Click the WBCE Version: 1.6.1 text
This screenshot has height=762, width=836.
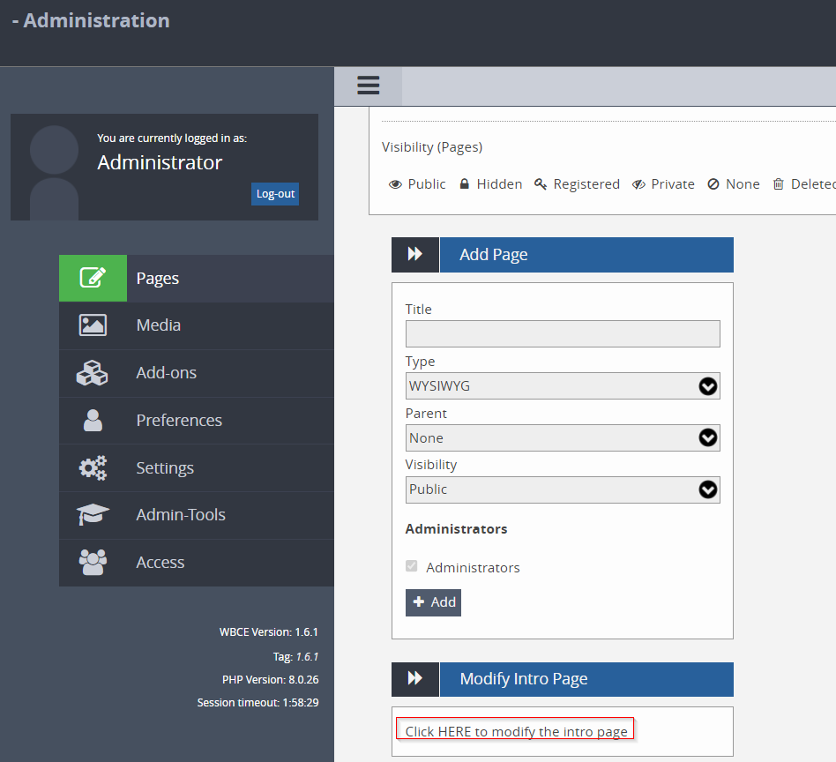[x=268, y=631]
